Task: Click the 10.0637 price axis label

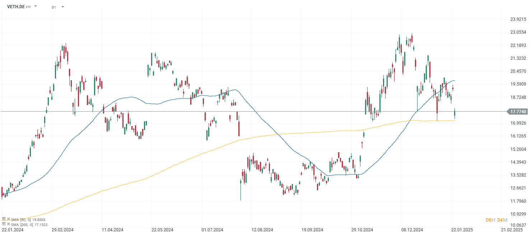Action: [x=518, y=225]
